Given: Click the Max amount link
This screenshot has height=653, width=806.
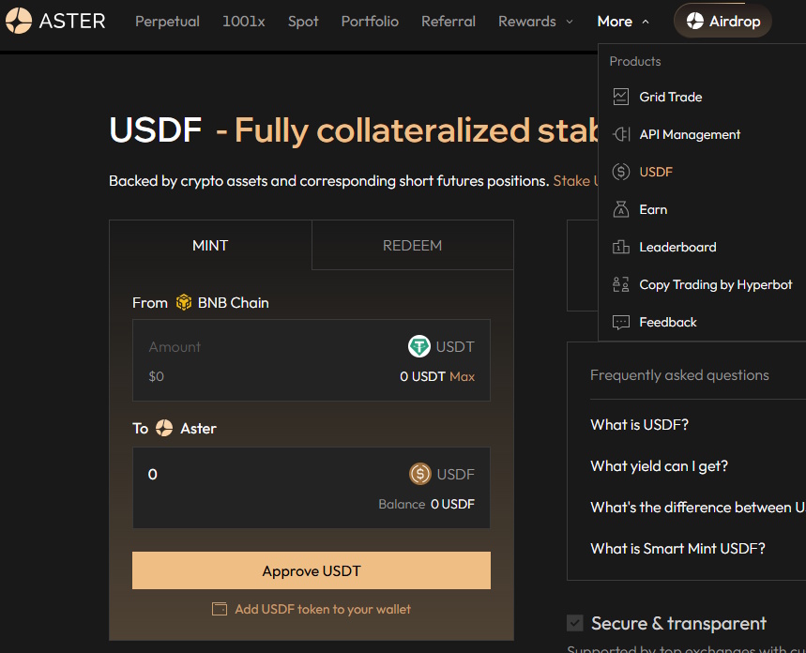Looking at the screenshot, I should (x=462, y=376).
